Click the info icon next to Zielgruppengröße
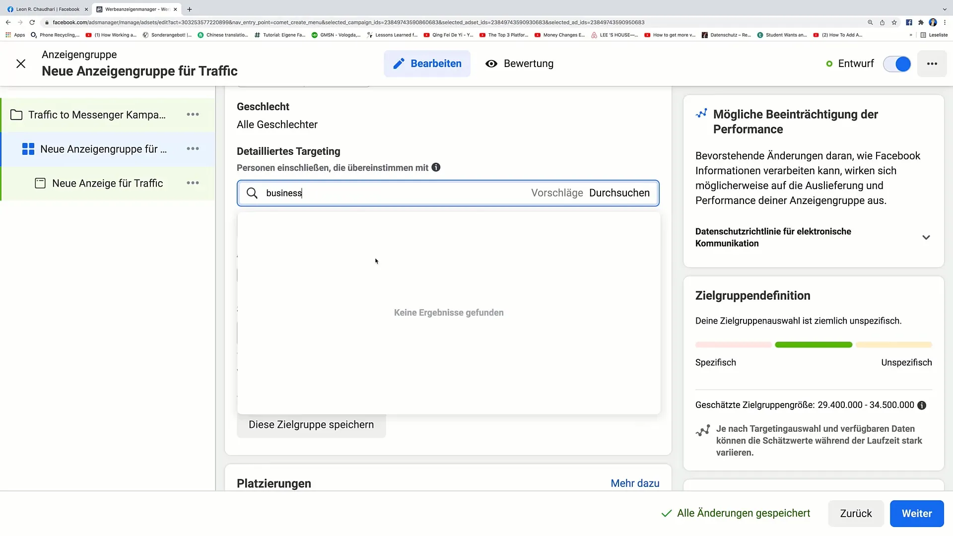Viewport: 953px width, 536px height. [x=922, y=405]
